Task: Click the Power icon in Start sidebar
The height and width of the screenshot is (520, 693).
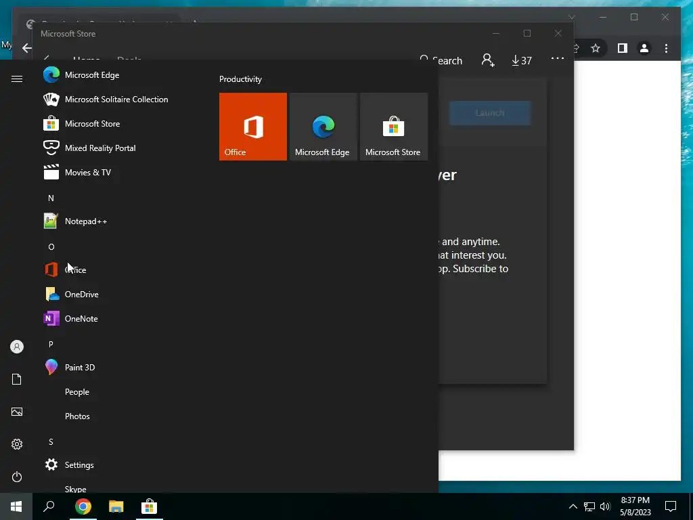Action: [17, 477]
